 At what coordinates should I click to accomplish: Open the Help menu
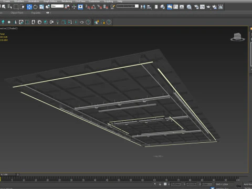[120, 1]
